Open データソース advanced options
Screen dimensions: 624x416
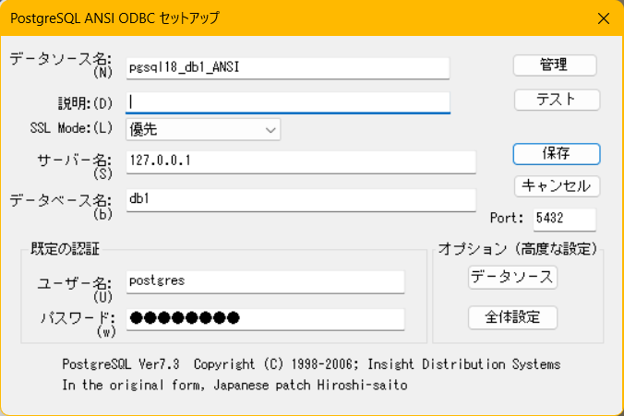pos(512,278)
